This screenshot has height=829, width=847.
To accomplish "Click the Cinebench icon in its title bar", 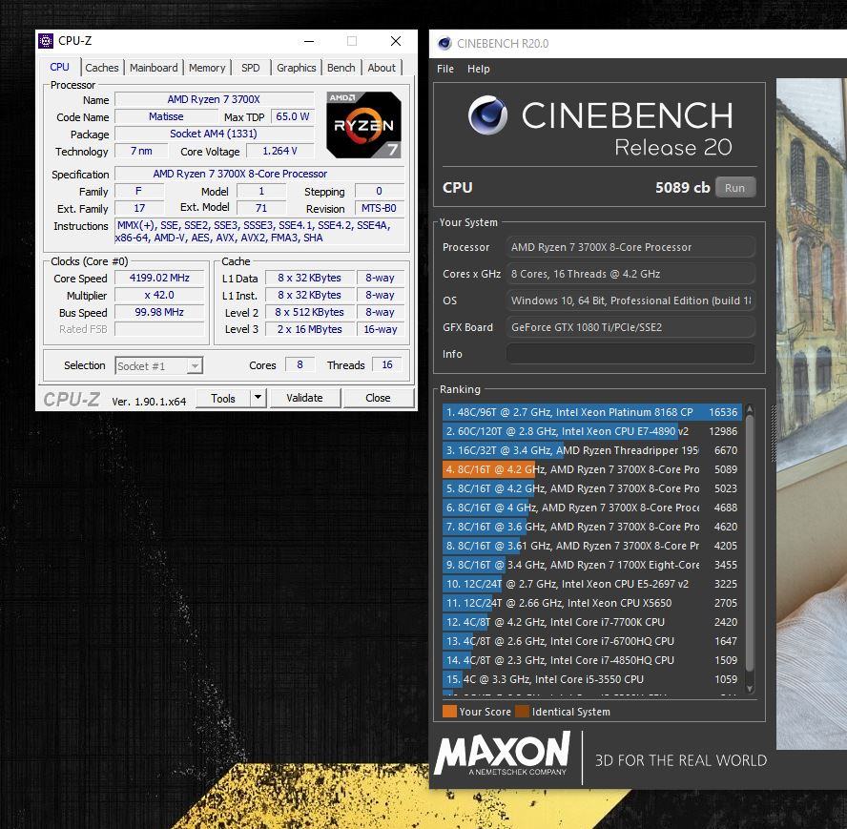I will pyautogui.click(x=444, y=44).
